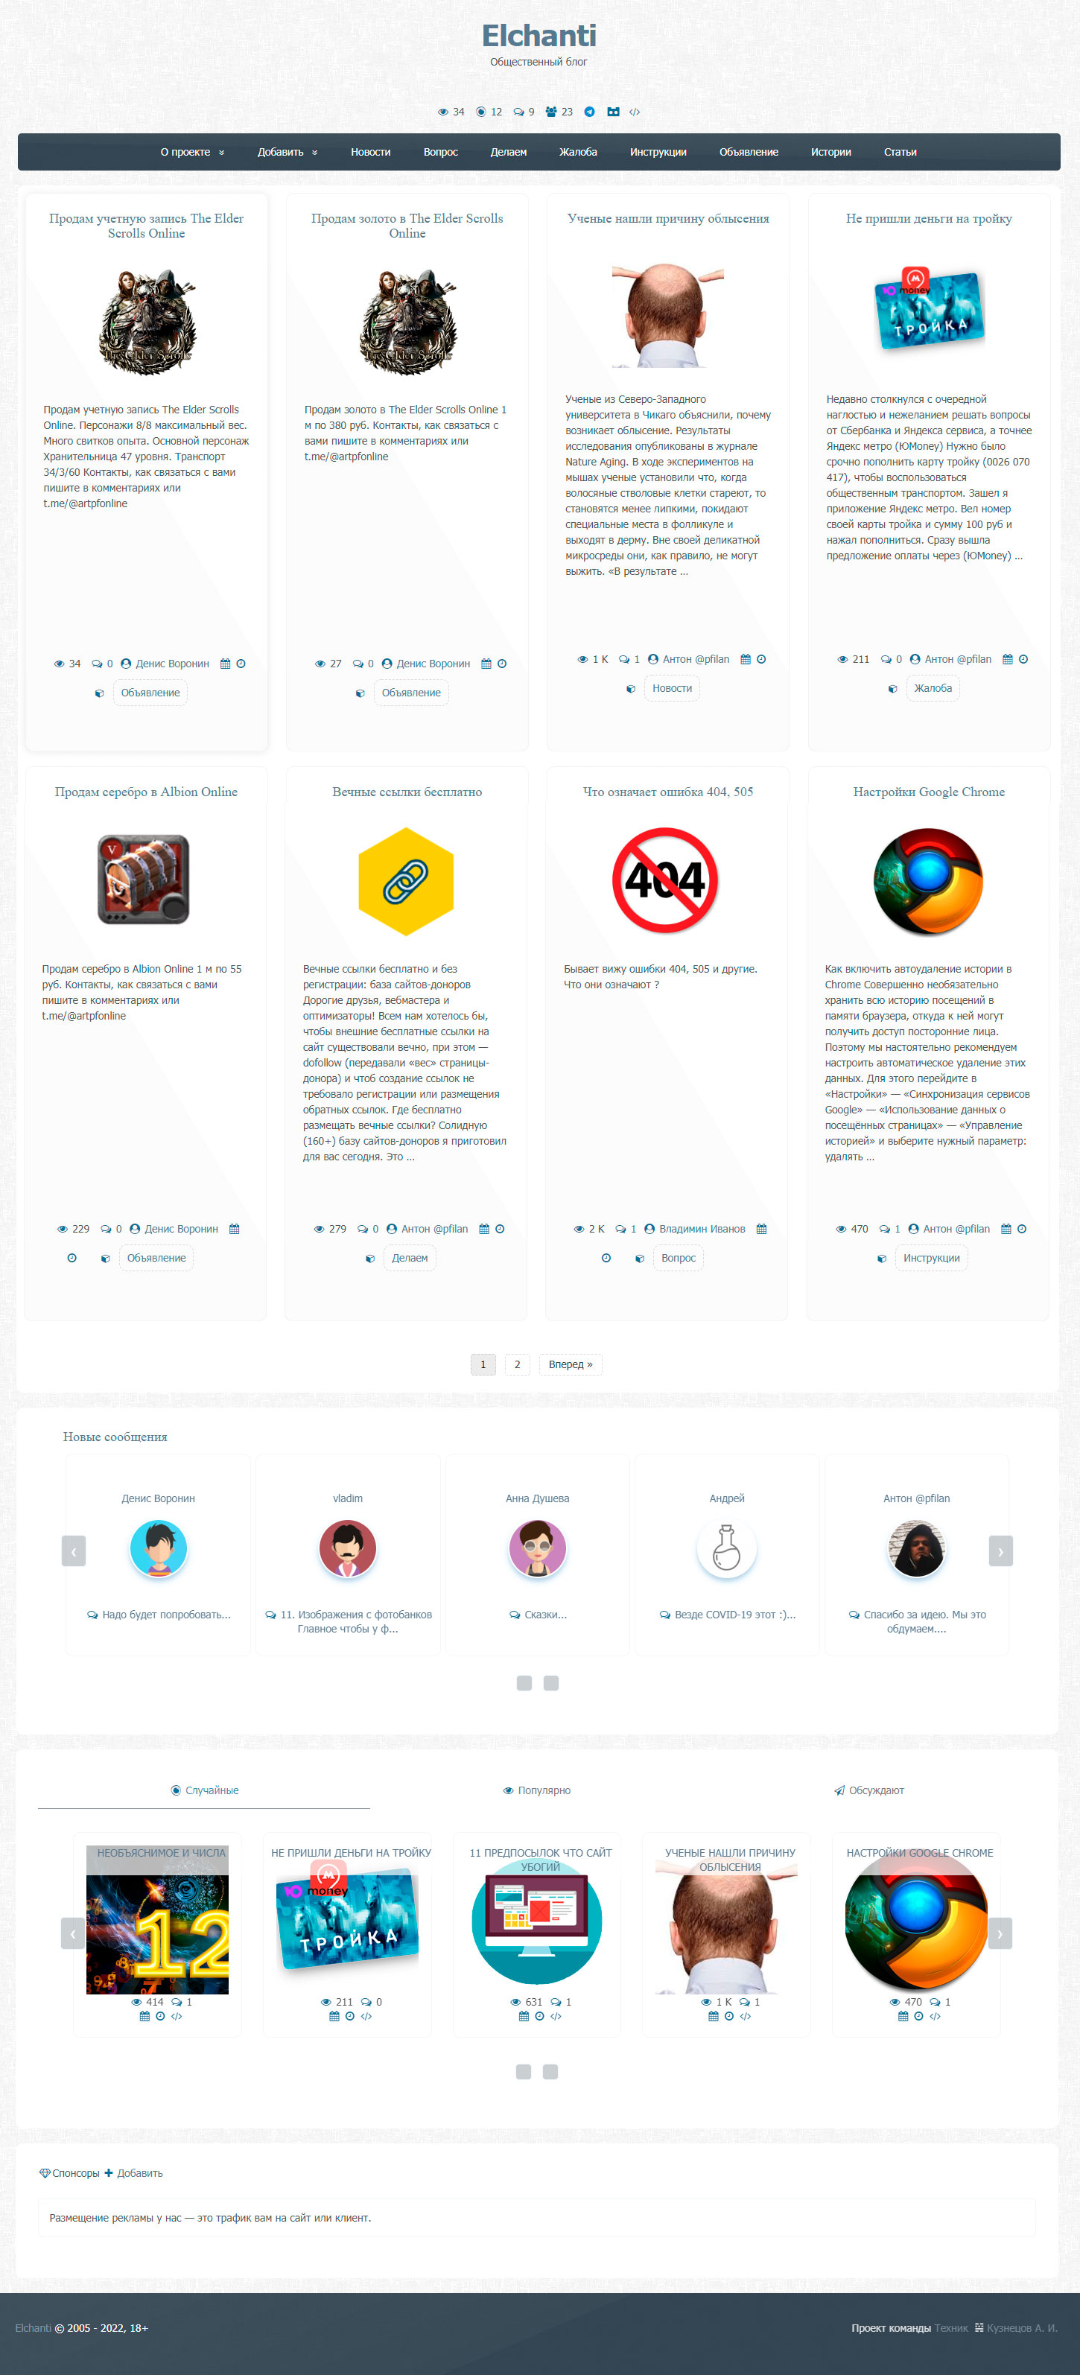Open the Вопрос menu item
The image size is (1080, 2375).
441,152
